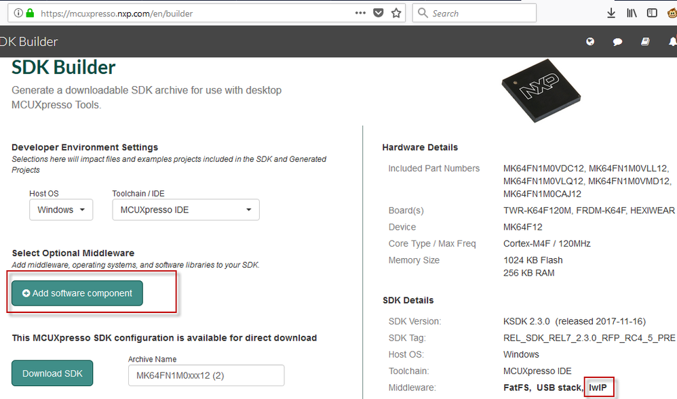Screen dimensions: 677x399
Task: Click the Hardware Details heading
Action: [420, 147]
